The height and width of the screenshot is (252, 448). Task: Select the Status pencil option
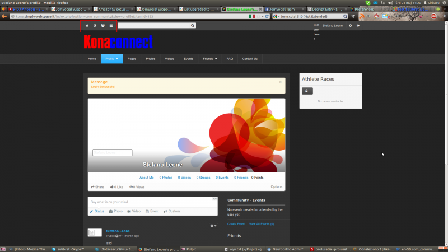[x=97, y=211]
